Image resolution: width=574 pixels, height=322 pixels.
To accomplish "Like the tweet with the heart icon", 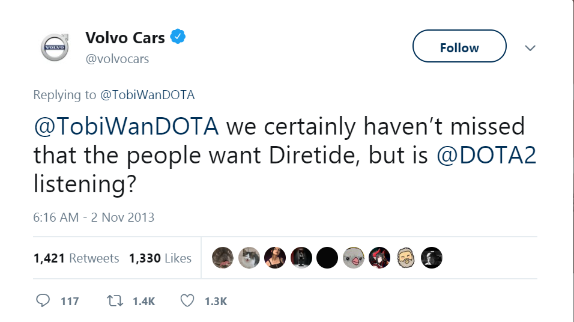I will click(187, 300).
